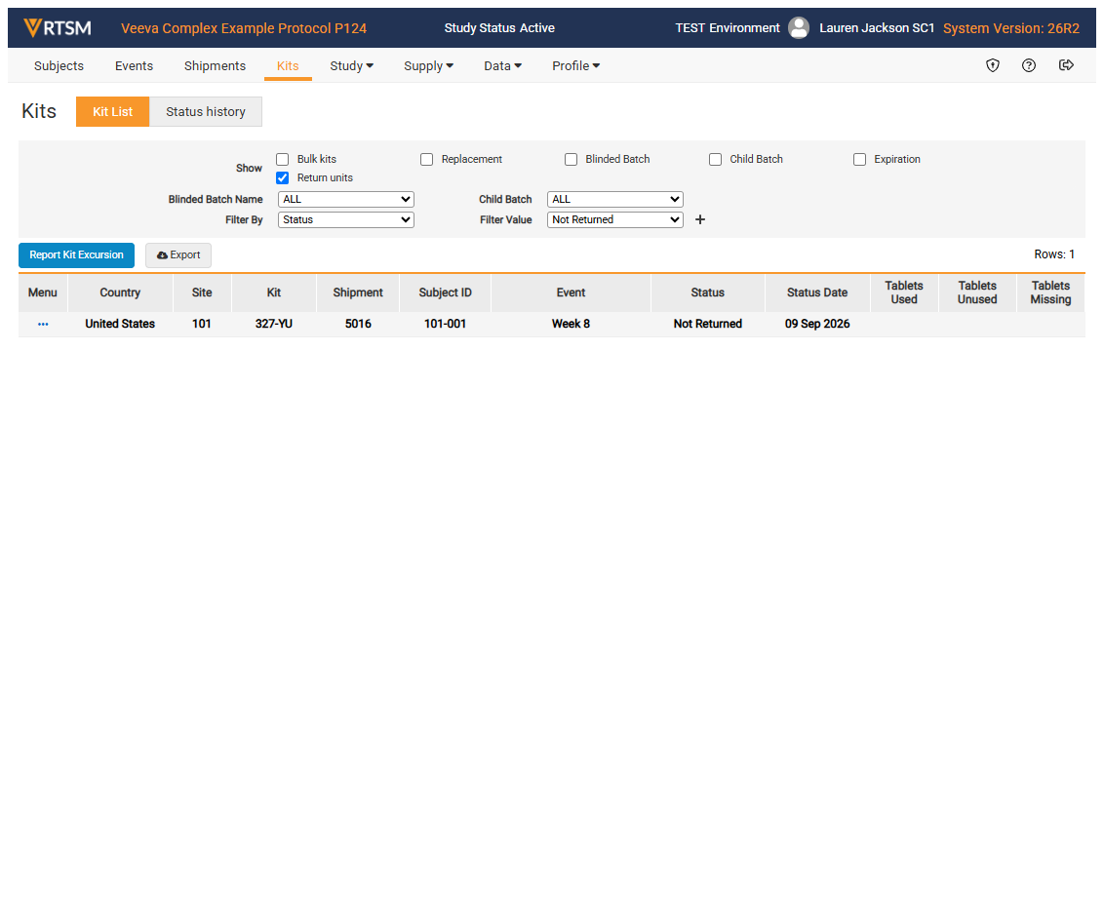Click the Rows: 1 count text
Viewport: 1104px width, 897px height.
1054,254
